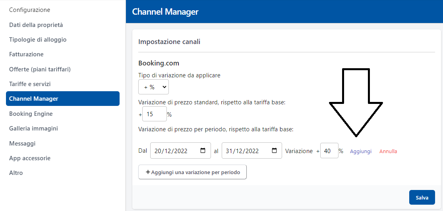
Task: Click the Annulla link
Action: pos(388,151)
